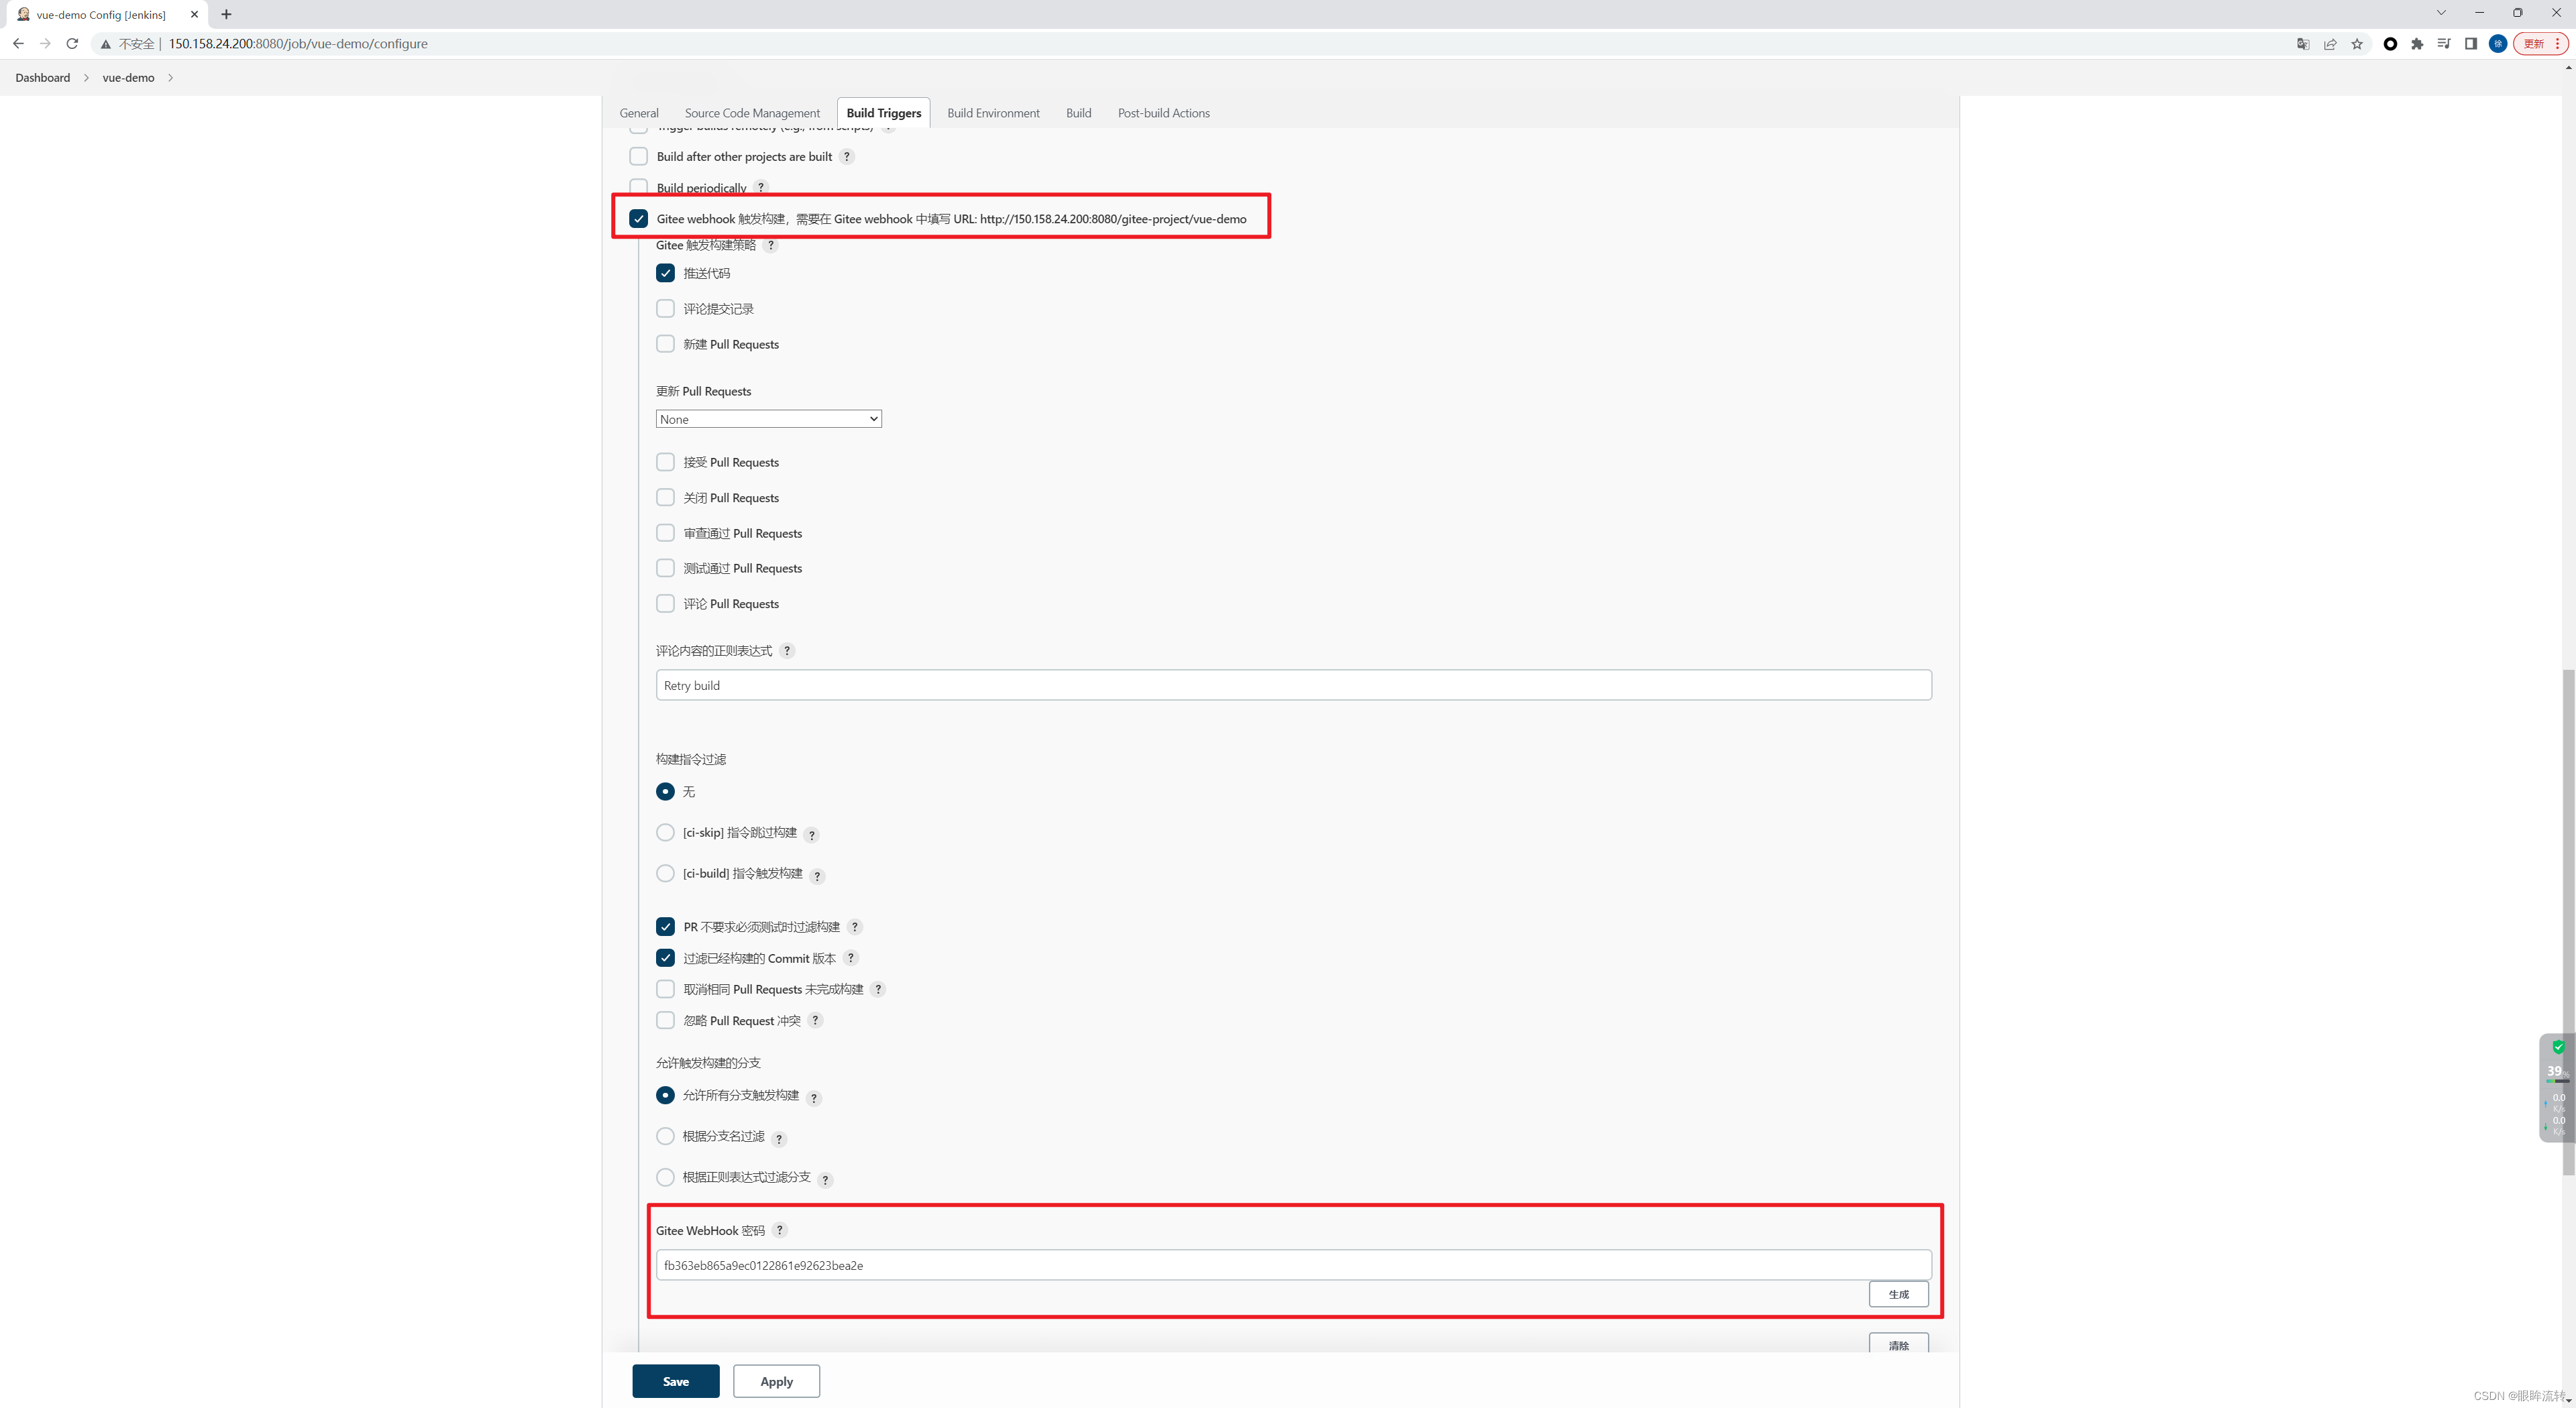
Task: Uncheck 推送代码 trigger checkbox
Action: click(x=665, y=273)
